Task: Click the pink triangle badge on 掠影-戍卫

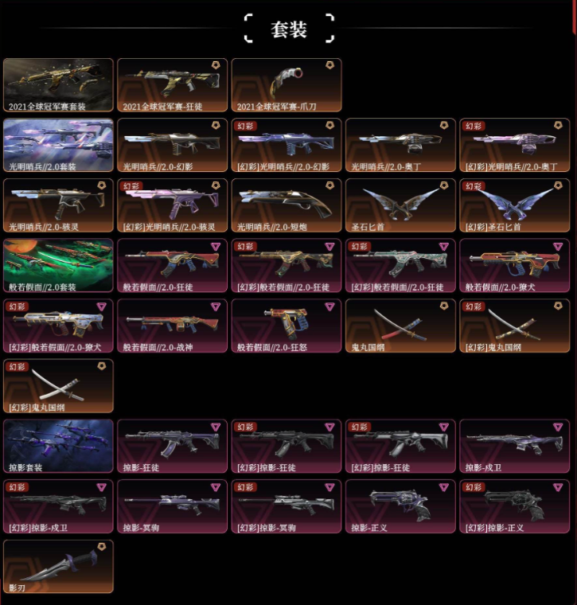Action: point(558,427)
